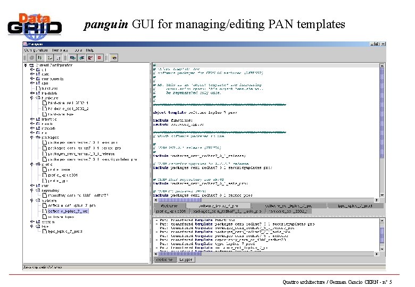Image resolution: width=415 pixels, height=287 pixels.
Task: Click the file icon of functions
Action: tap(38, 88)
